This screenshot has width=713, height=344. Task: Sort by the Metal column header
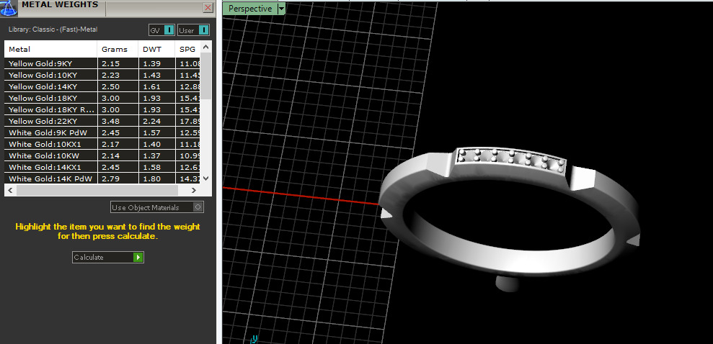pos(51,49)
